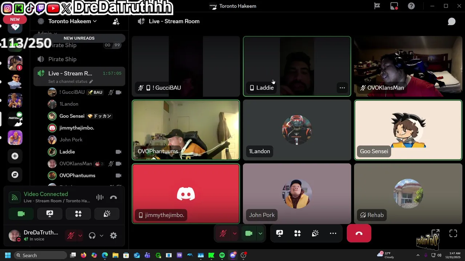Click Set a channel status link
This screenshot has height=261, width=465.
(x=70, y=82)
